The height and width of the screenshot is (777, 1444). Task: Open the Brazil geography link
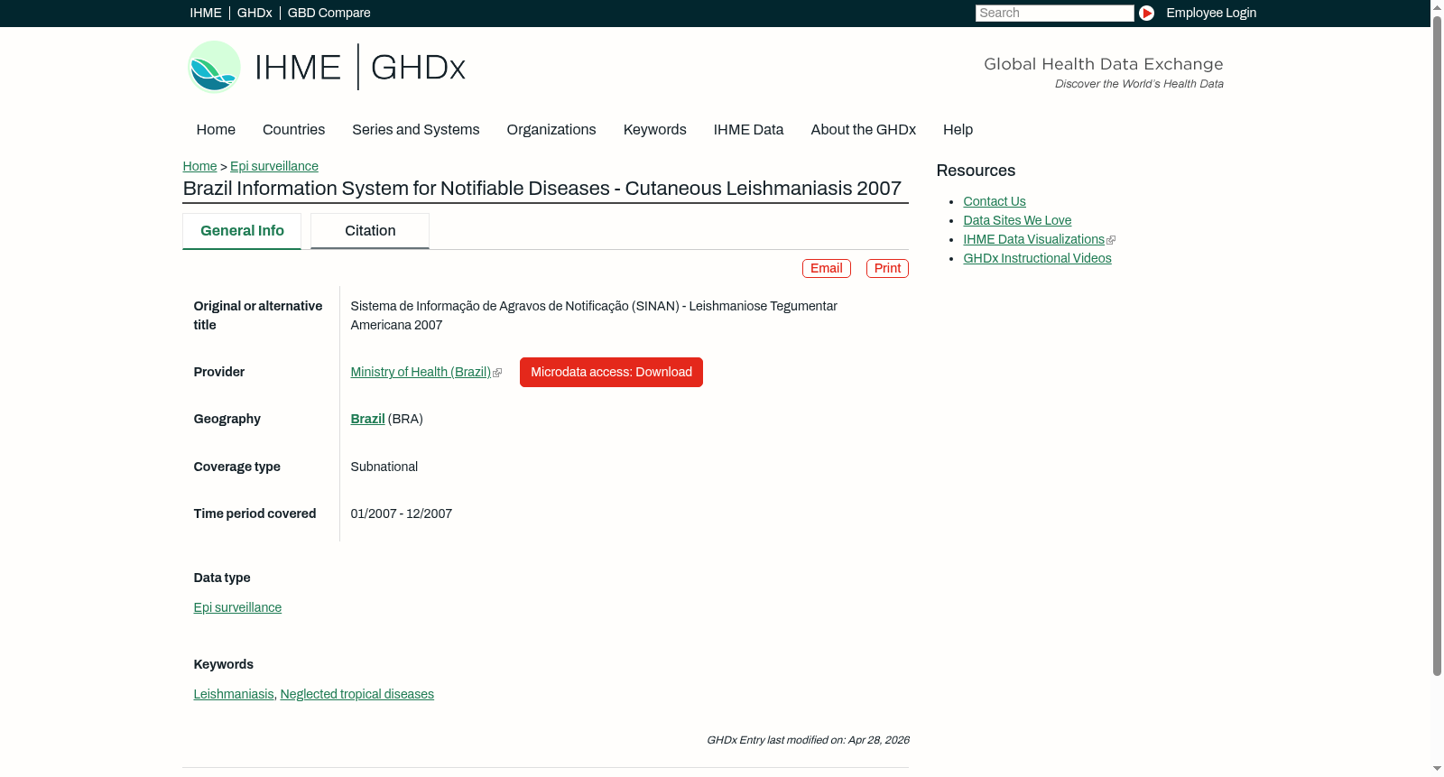point(367,419)
